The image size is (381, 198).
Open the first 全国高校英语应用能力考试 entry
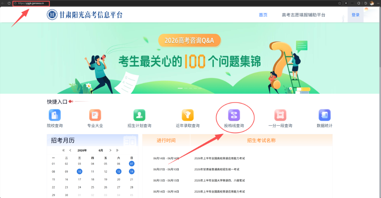219,158
